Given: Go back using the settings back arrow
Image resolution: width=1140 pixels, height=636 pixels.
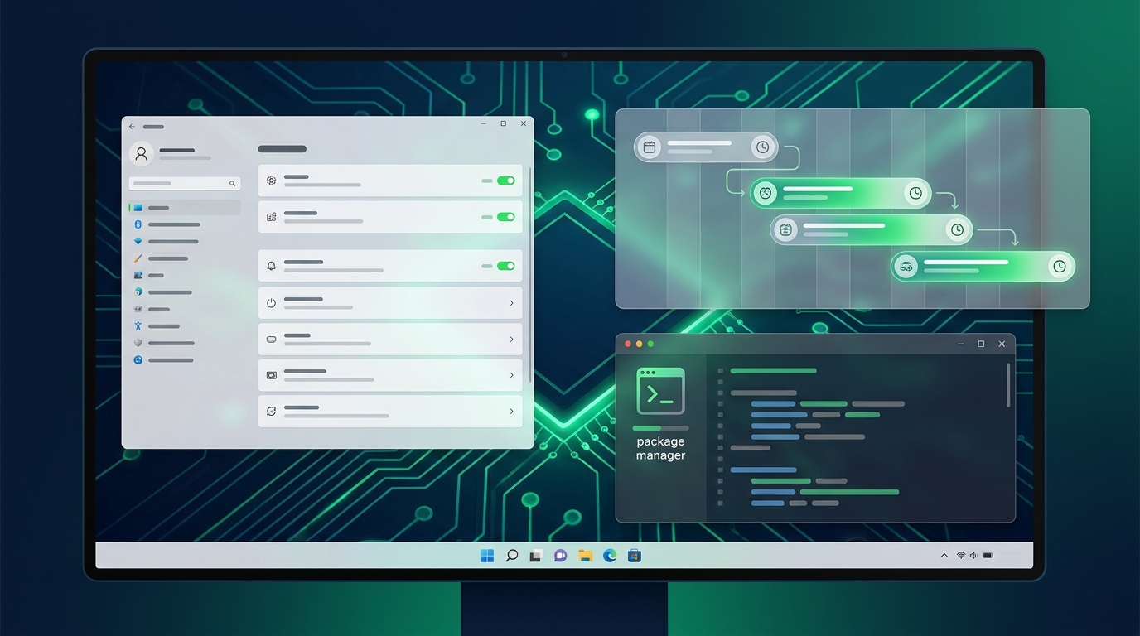Looking at the screenshot, I should click(132, 127).
